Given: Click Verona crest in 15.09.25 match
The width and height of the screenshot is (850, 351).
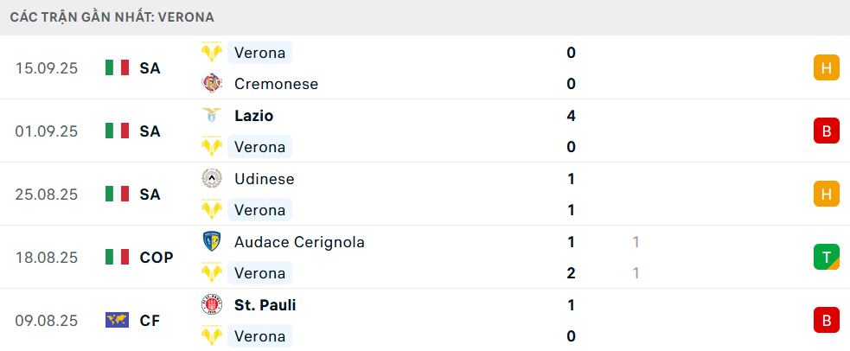Looking at the screenshot, I should pyautogui.click(x=211, y=53).
